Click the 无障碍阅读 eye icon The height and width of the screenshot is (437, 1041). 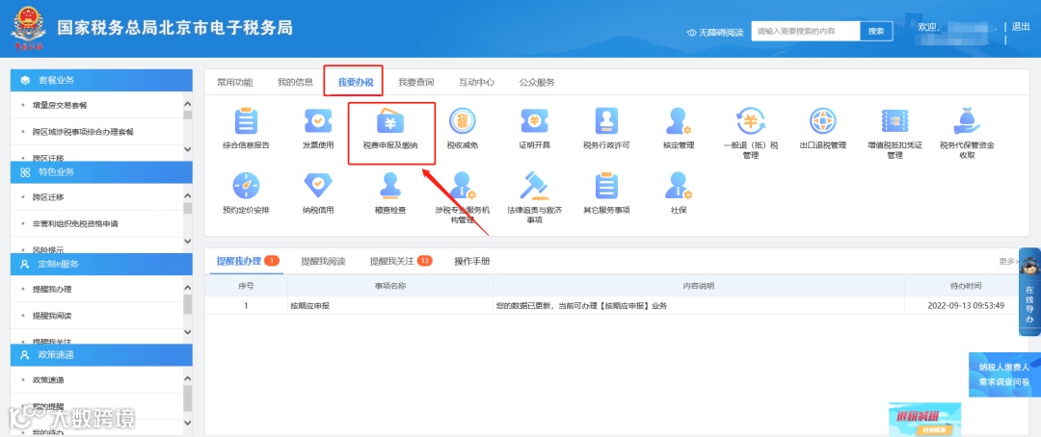pyautogui.click(x=691, y=33)
